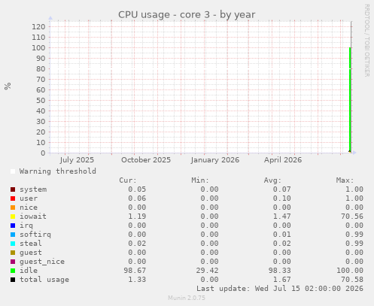Click the 'January 2026' x-axis label
This screenshot has width=374, height=306.
215,160
